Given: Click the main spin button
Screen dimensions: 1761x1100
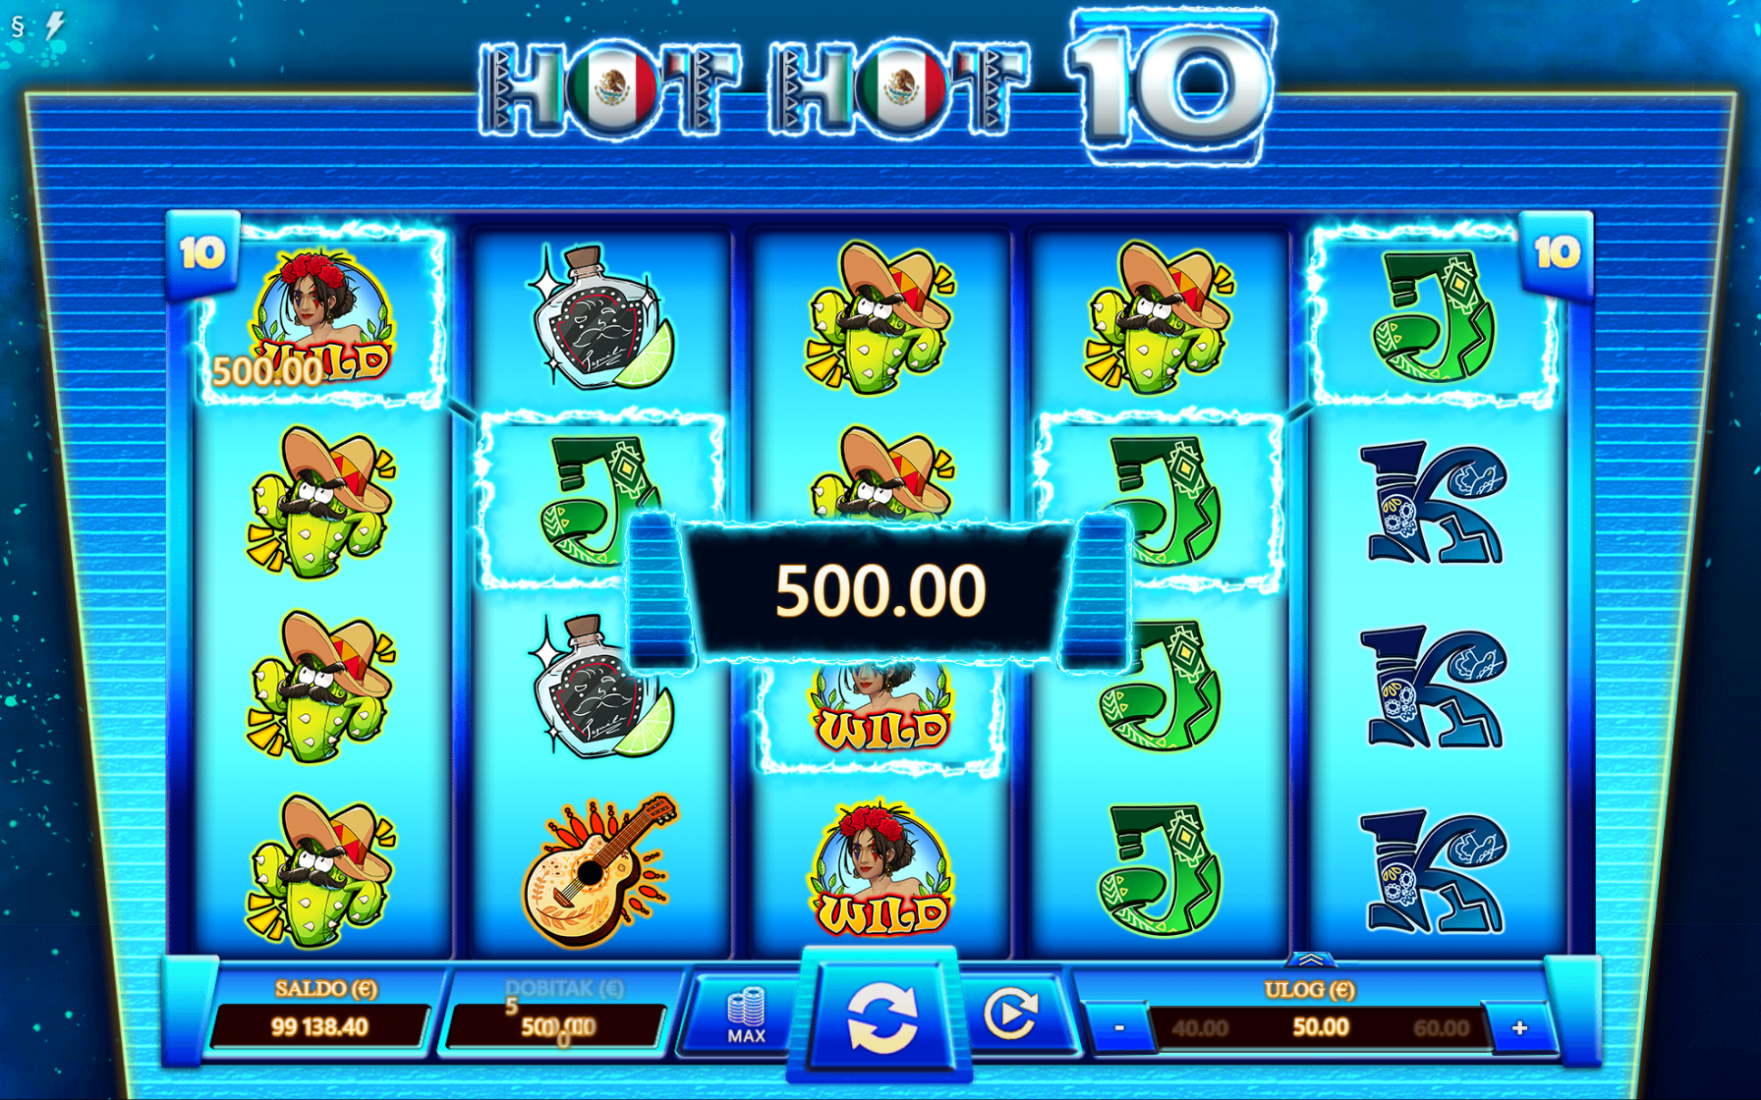Looking at the screenshot, I should coord(880,1017).
